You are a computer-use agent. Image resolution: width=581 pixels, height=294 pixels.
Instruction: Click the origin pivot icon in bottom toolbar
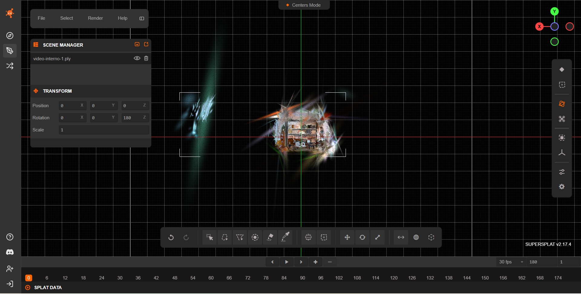point(431,238)
